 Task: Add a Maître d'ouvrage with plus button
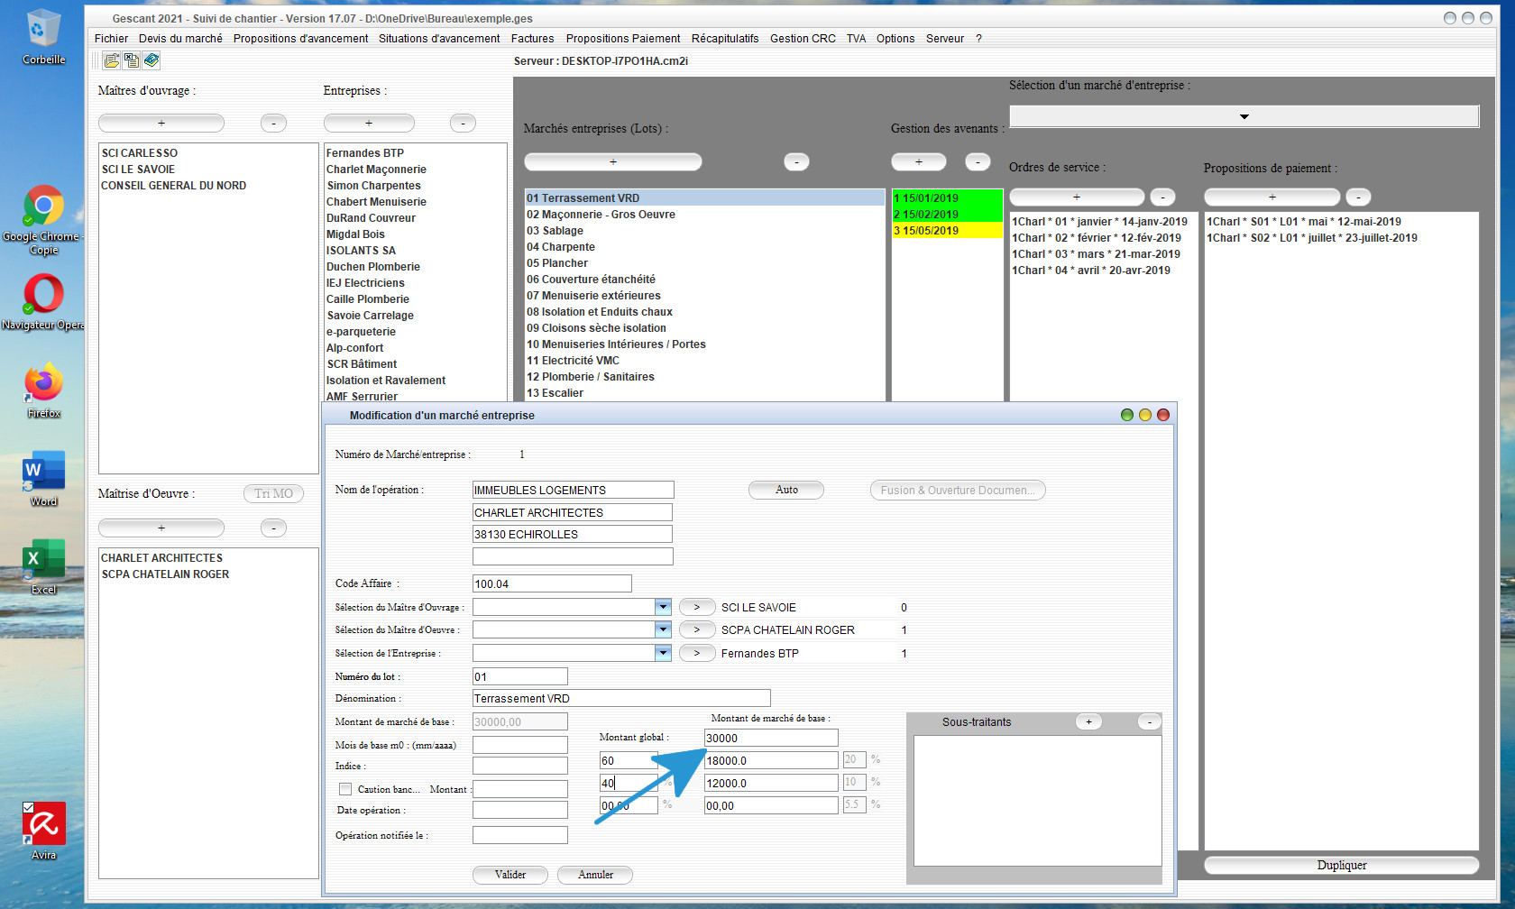coord(161,123)
